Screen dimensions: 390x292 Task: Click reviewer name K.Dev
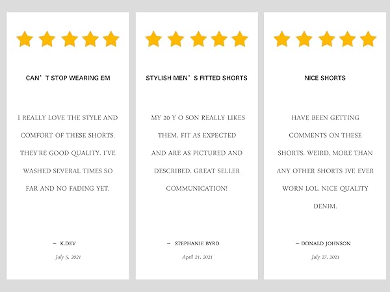tap(68, 243)
